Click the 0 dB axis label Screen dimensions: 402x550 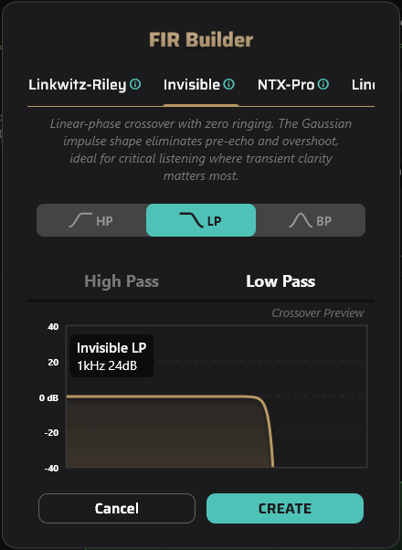48,397
